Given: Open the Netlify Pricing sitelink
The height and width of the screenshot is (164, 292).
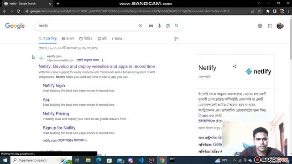Looking at the screenshot, I should (x=56, y=114).
